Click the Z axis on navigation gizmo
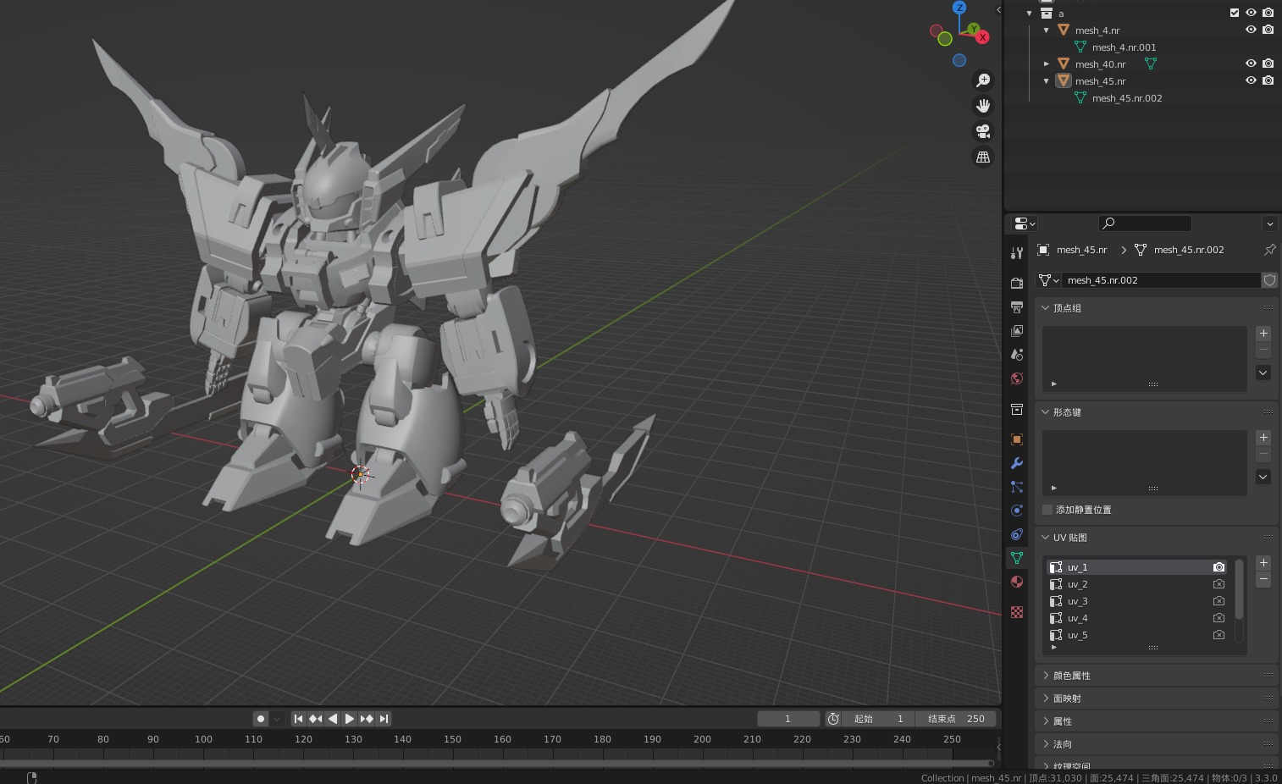 click(x=959, y=8)
